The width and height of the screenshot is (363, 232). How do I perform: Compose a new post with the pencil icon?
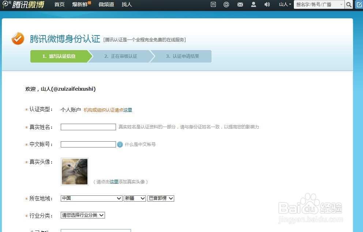point(359,4)
